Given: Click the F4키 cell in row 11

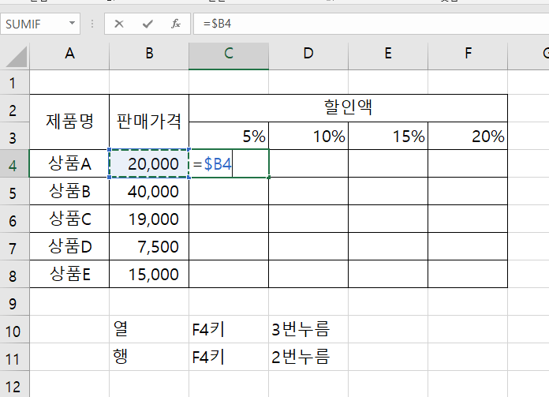Looking at the screenshot, I should coord(229,357).
